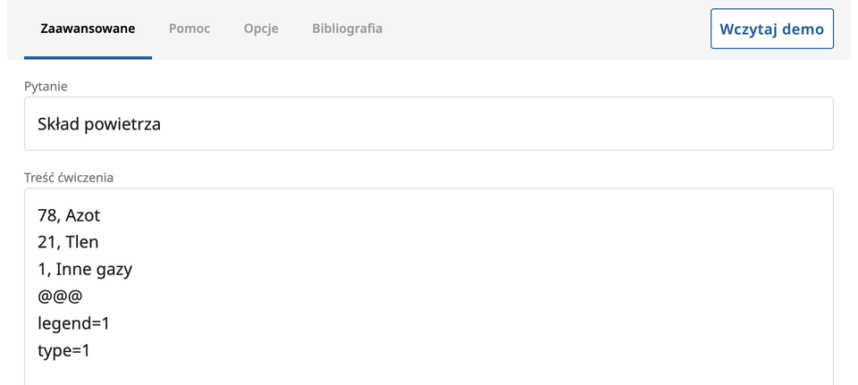Click the number 21 in exercise content

46,242
